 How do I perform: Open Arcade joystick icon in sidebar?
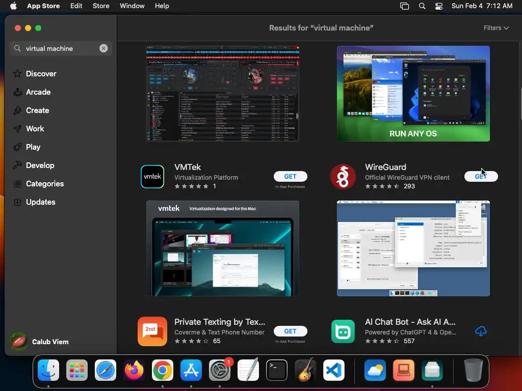click(x=17, y=92)
